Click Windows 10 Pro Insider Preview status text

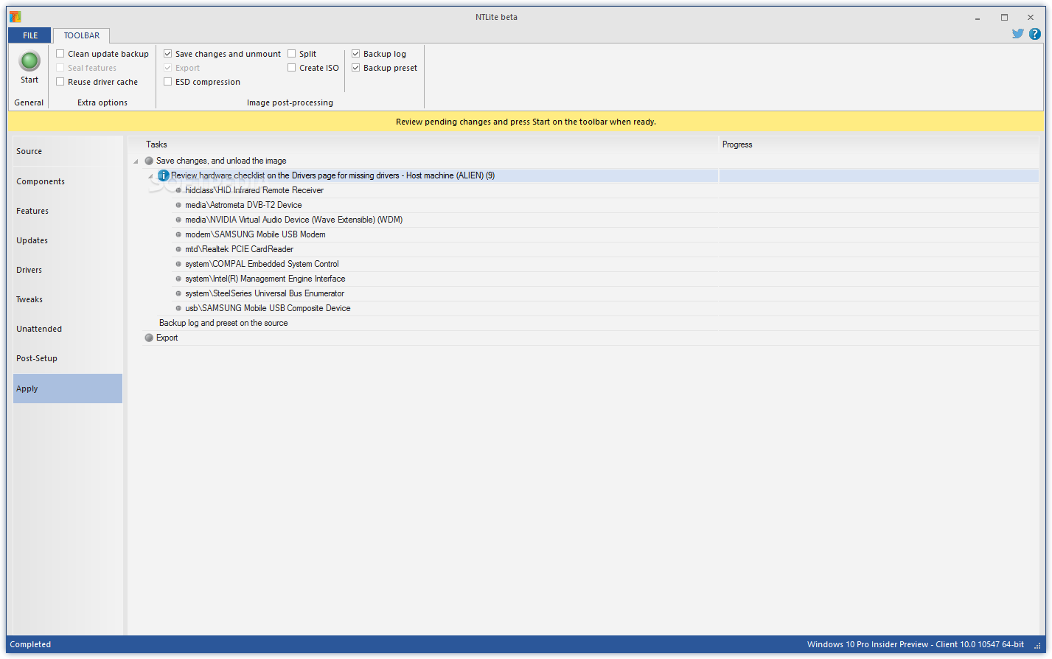(915, 644)
